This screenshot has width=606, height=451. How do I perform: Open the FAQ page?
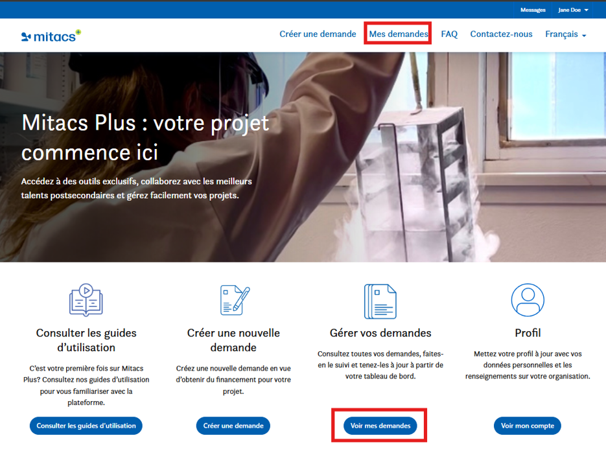tap(449, 34)
